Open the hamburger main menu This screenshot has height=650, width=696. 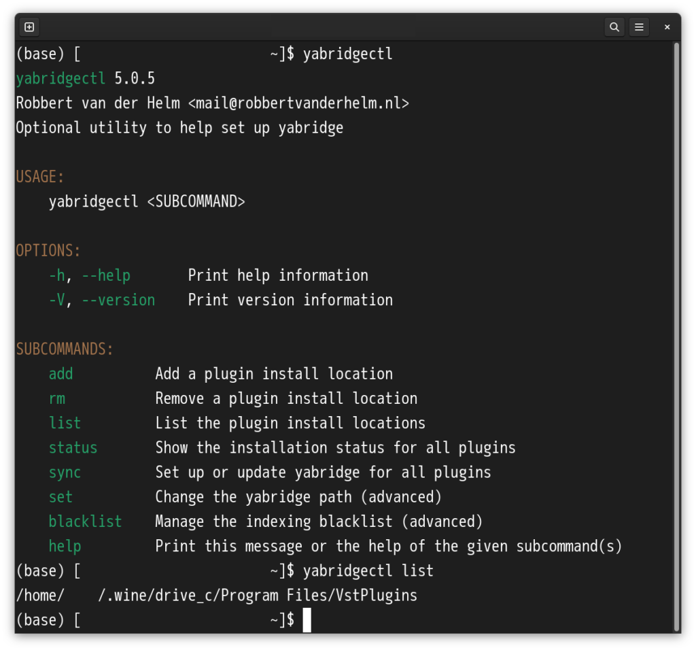[639, 27]
